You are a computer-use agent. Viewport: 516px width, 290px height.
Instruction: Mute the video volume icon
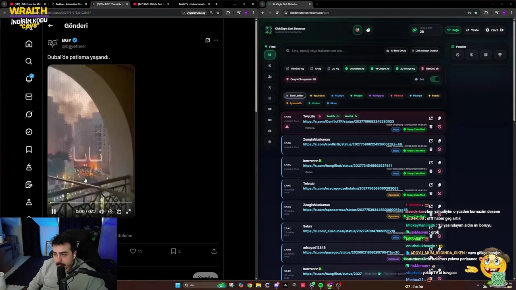pyautogui.click(x=102, y=211)
